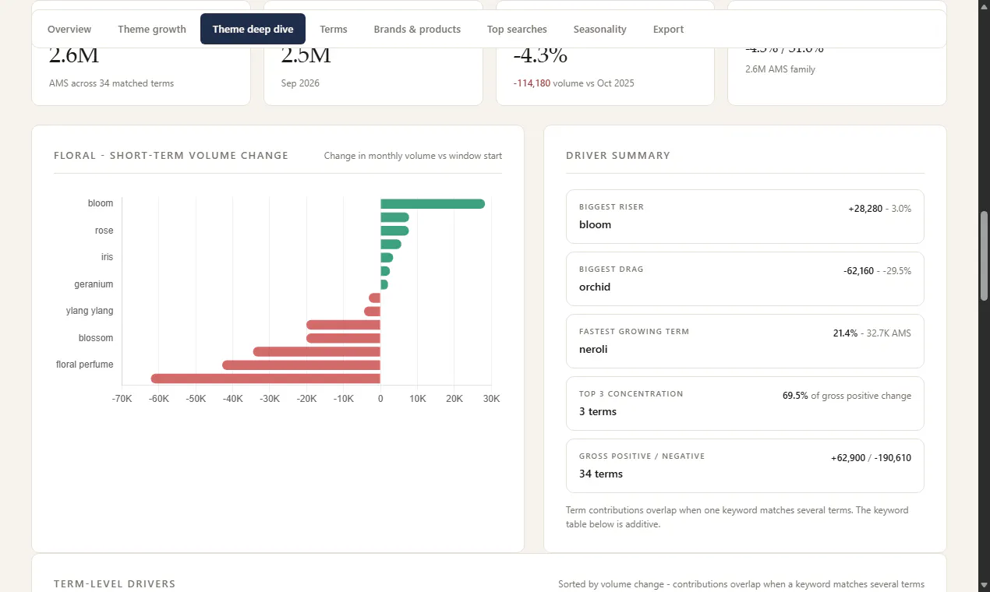Click the '2.6M AMS family' caption

(x=780, y=69)
